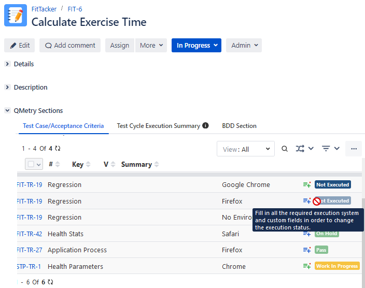Open the FIT-TR-27 Application Process link

point(30,250)
